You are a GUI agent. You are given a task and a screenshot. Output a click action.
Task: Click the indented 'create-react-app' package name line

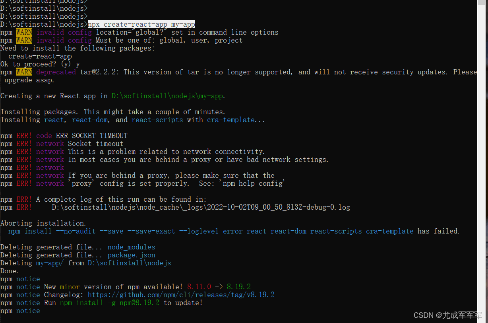(40, 56)
